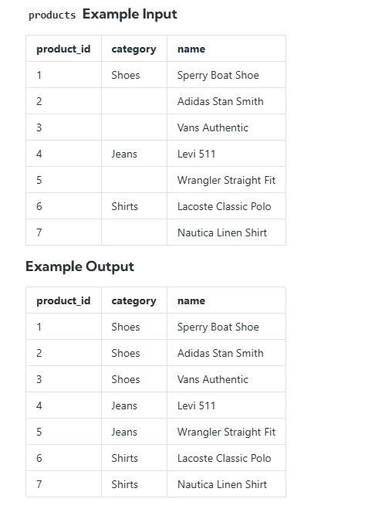Select the Example Input heading

pyautogui.click(x=130, y=14)
